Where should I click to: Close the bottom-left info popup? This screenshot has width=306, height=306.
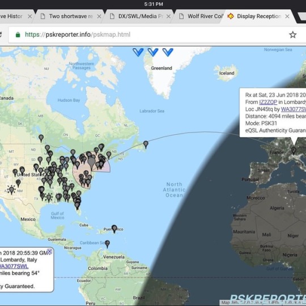tap(50, 252)
